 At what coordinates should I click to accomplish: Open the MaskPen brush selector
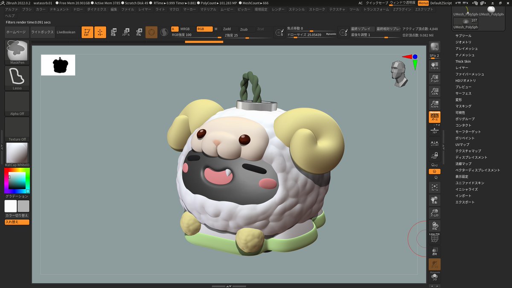17,52
